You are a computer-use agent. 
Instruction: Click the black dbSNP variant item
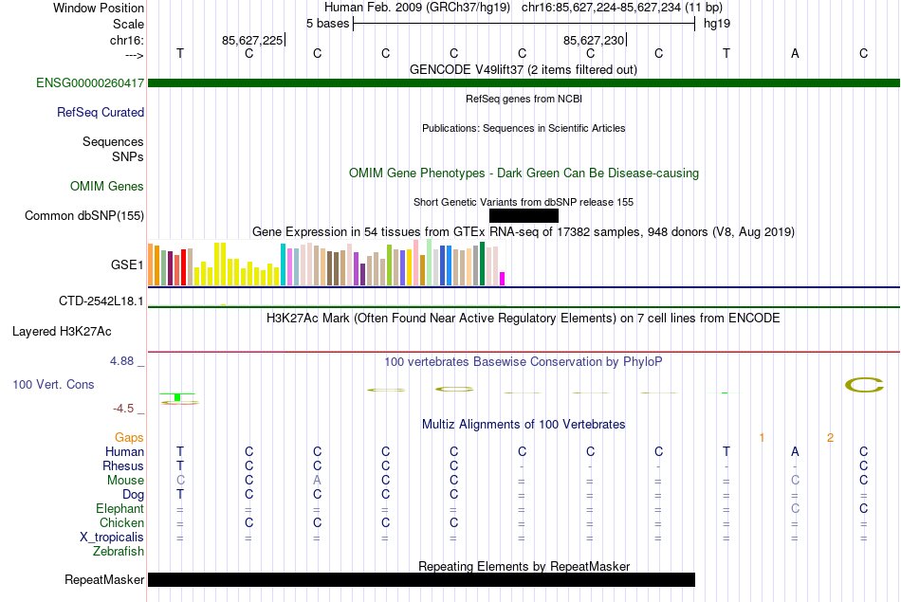524,215
